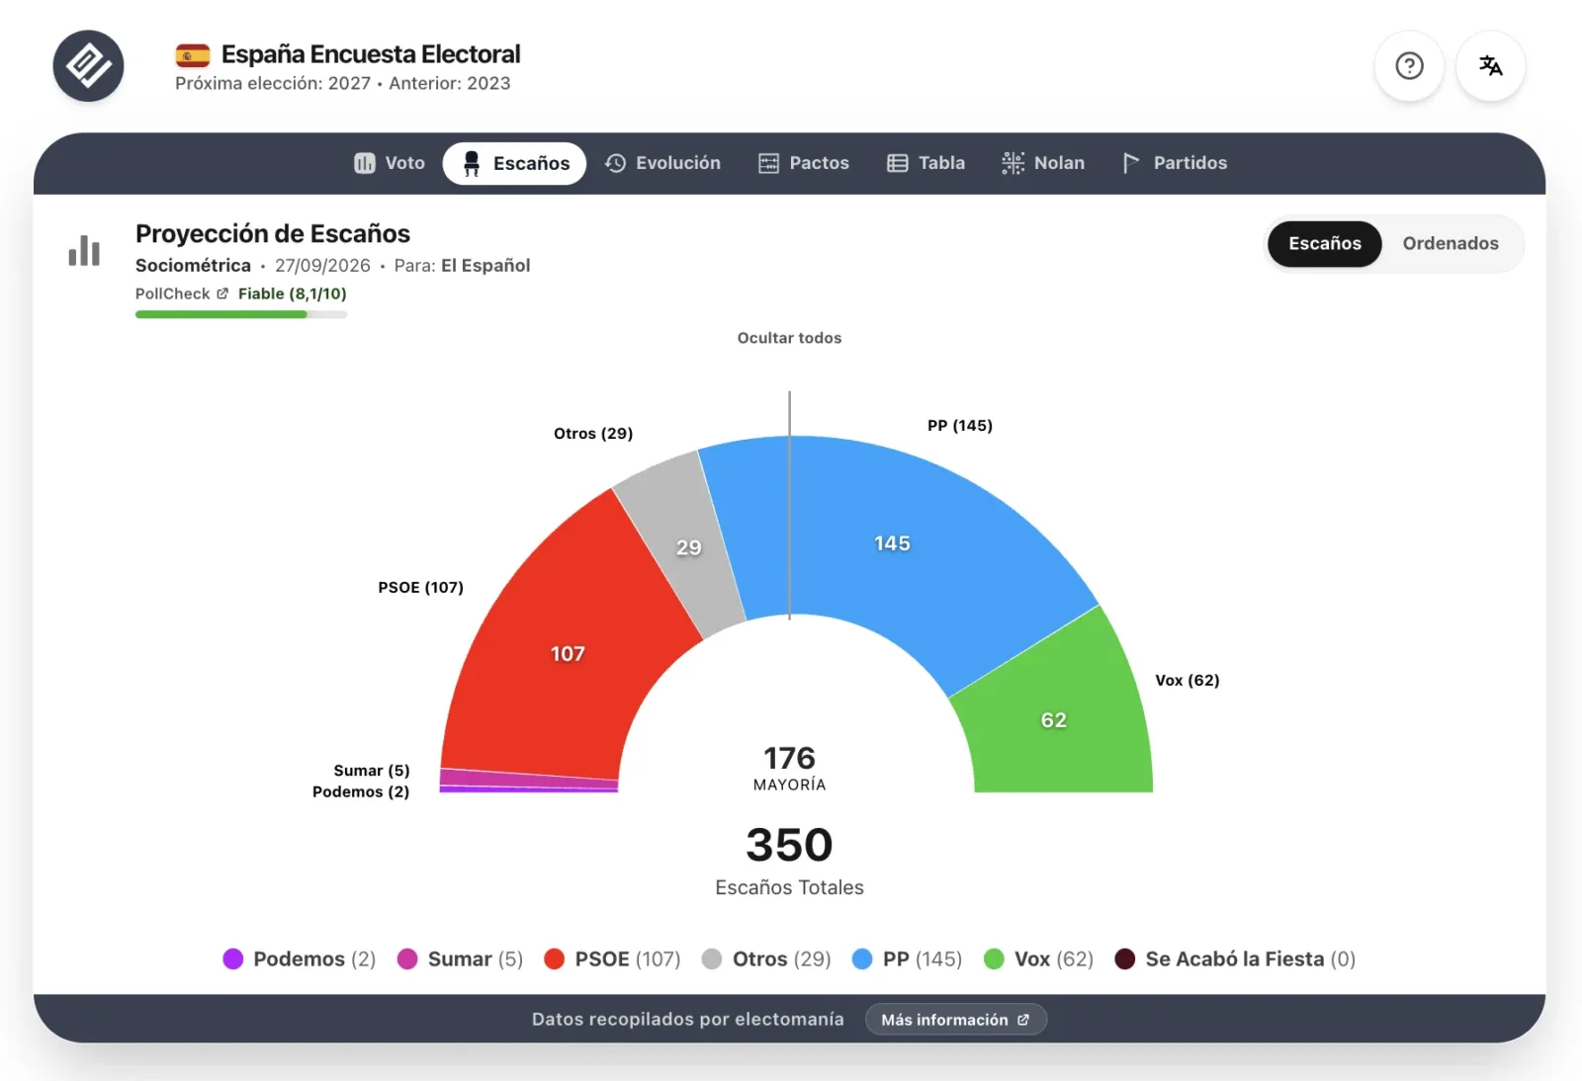
Task: Open the Evolución tab
Action: pos(662,163)
